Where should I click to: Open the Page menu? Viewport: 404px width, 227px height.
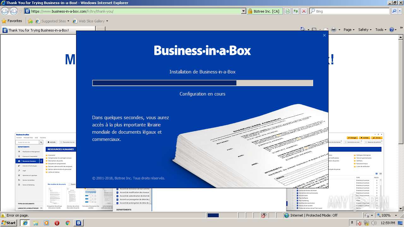(x=349, y=30)
